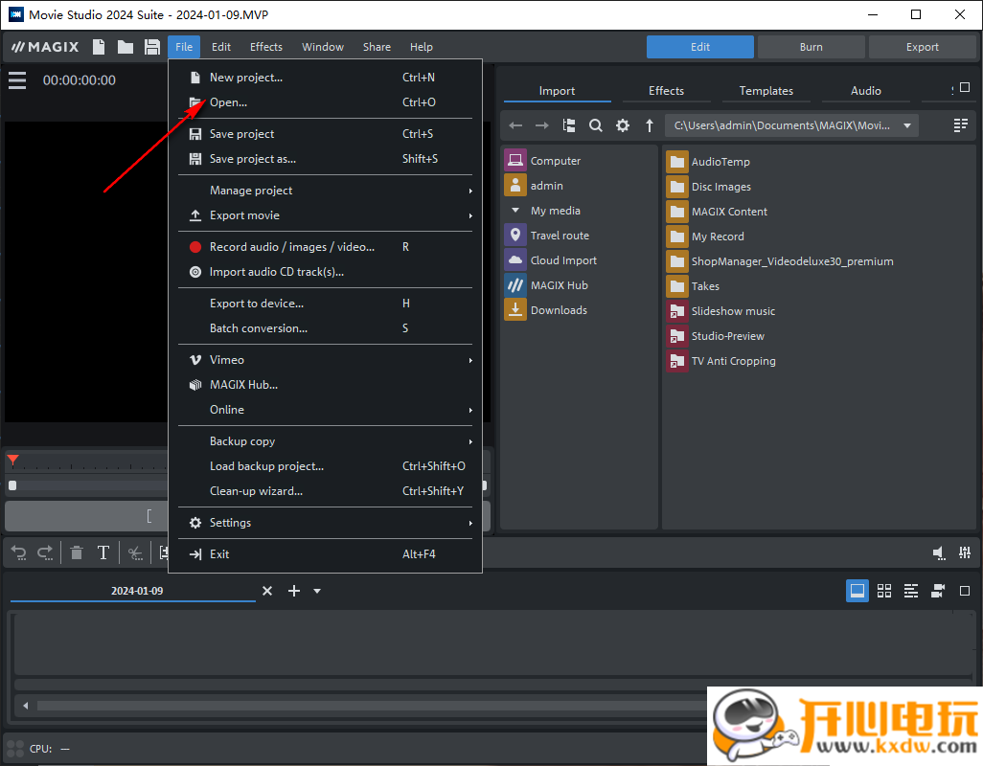
Task: Open Downloads in the sidebar list
Action: click(x=546, y=310)
